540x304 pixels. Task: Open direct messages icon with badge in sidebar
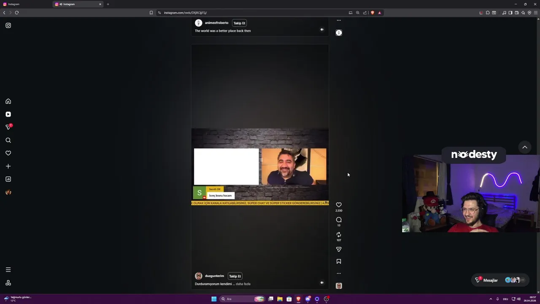point(8,127)
